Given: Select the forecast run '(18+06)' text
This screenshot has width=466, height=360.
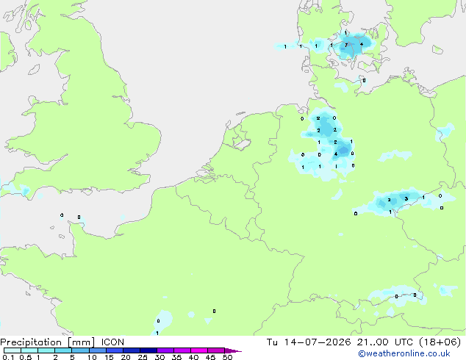Looking at the screenshot, I should click(440, 342).
